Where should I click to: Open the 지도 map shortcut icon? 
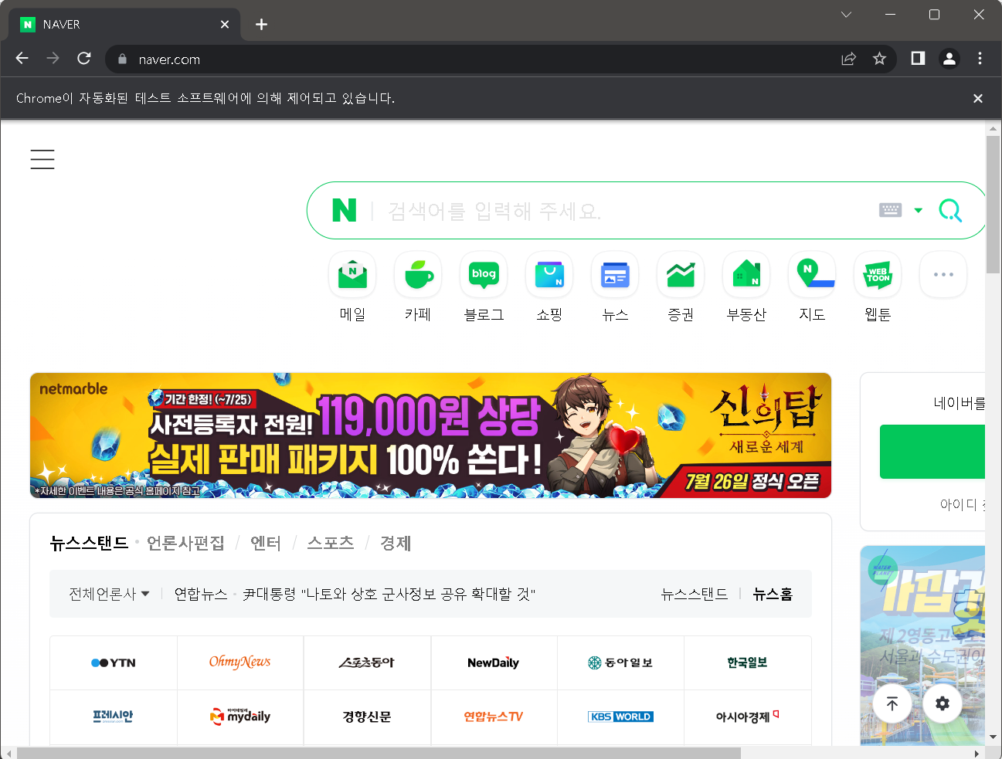pyautogui.click(x=812, y=274)
